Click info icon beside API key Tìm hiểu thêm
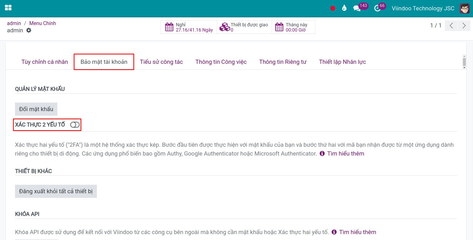473x240 pixels. click(334, 232)
